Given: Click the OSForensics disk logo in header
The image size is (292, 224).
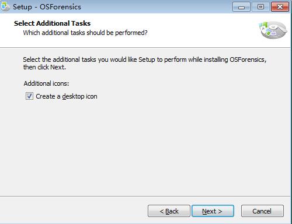Looking at the screenshot, I should click(x=273, y=30).
